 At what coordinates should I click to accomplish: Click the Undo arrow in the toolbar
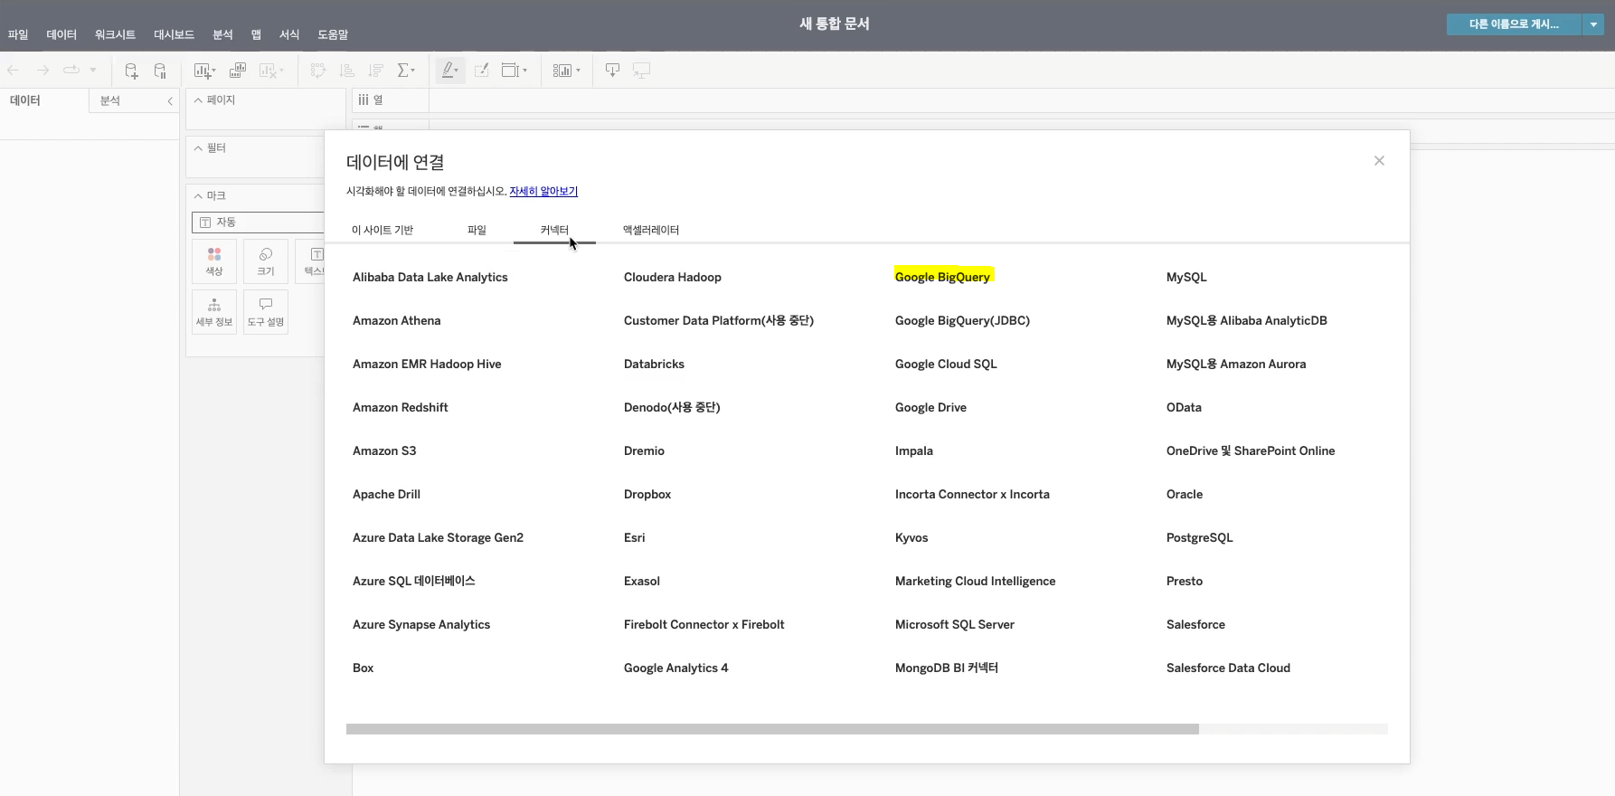14,70
